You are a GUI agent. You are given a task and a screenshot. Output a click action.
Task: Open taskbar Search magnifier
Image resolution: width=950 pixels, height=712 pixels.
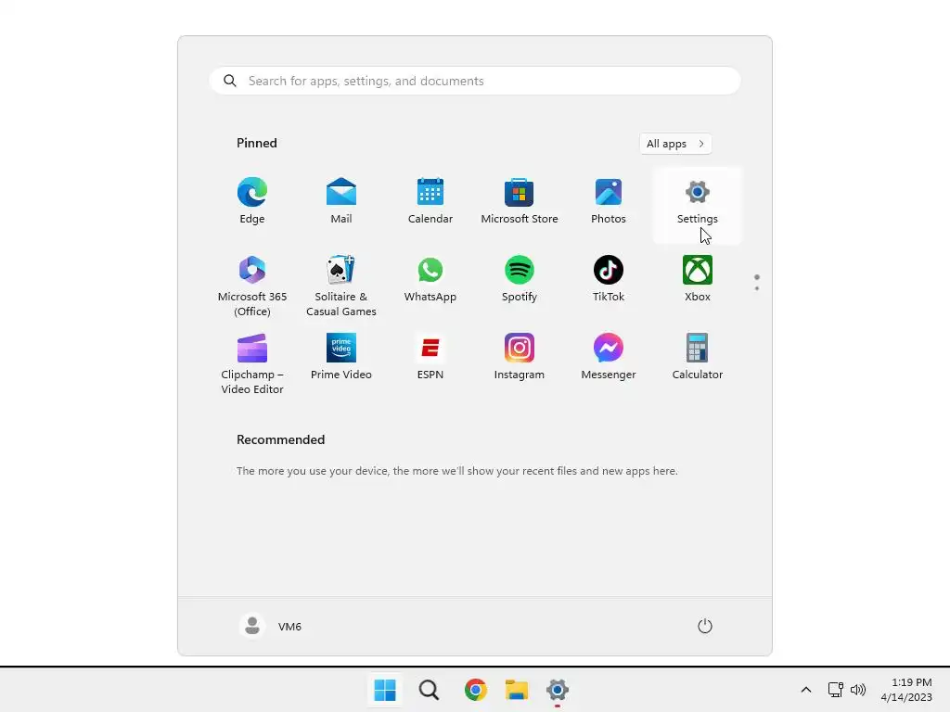pos(429,690)
